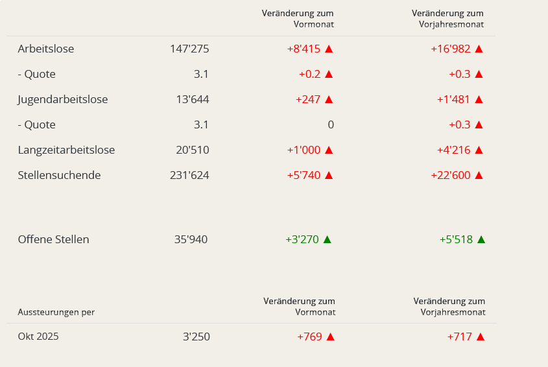This screenshot has height=367, width=548.
Task: Select the Stellensuchende value 231'624
Action: point(188,175)
